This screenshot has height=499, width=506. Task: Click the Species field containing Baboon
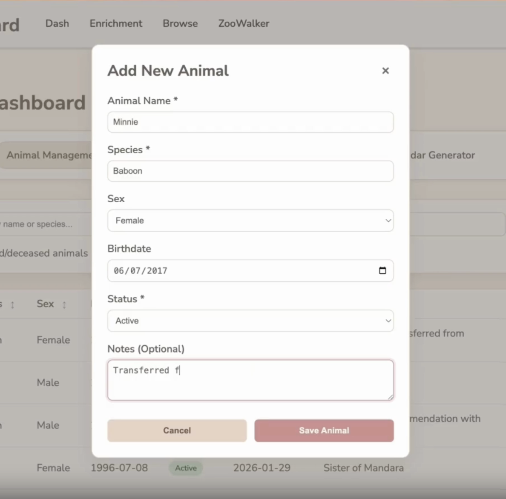[250, 171]
